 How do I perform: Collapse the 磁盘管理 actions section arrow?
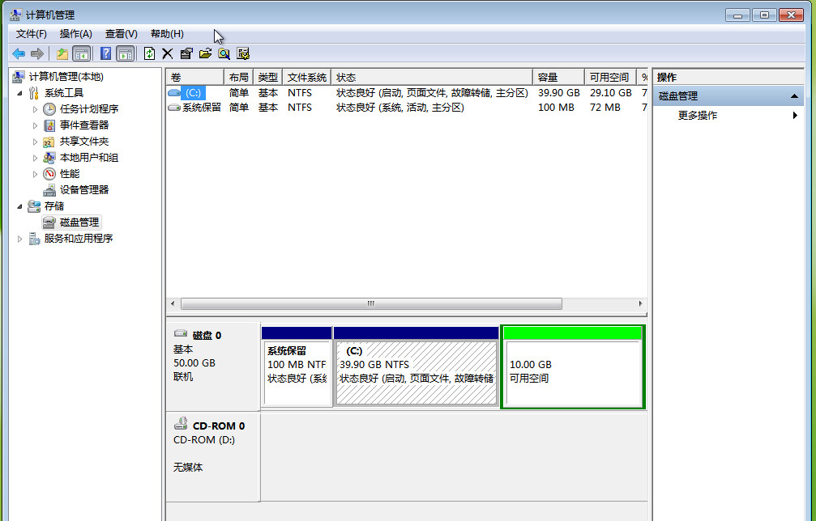pos(796,96)
